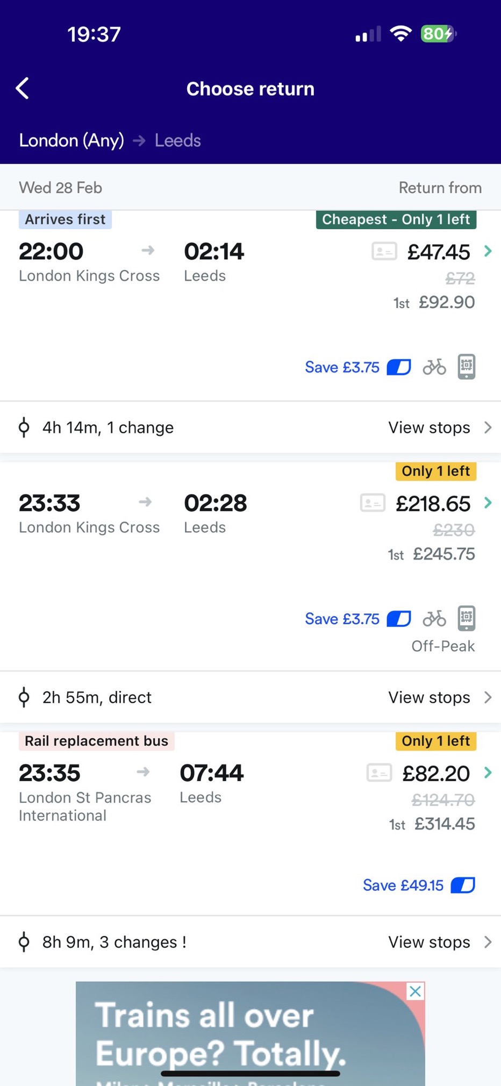The height and width of the screenshot is (1086, 501).
Task: Tap the Save £3.75 railcard badge on 22:00 train
Action: click(357, 367)
